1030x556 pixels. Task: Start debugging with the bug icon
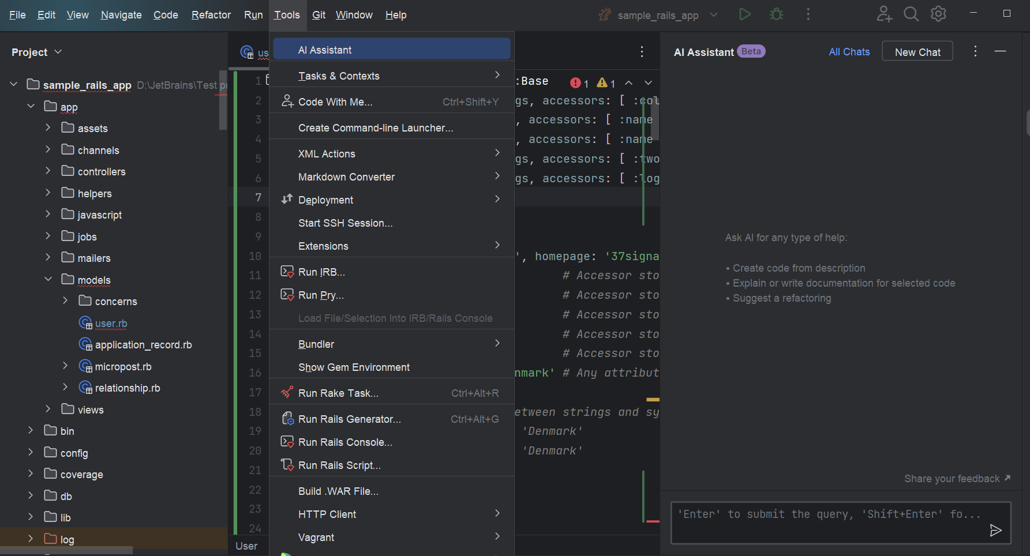coord(777,14)
